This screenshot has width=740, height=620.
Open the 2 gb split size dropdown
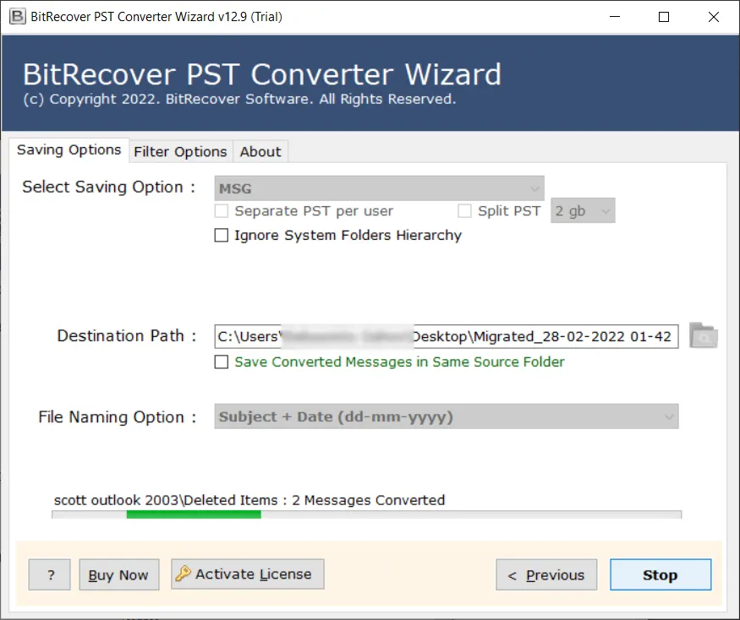[583, 211]
